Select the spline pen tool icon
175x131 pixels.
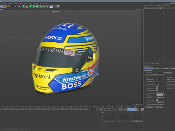pyautogui.click(x=27, y=6)
